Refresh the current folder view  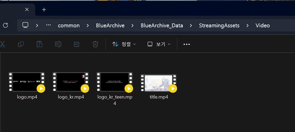click(x=6, y=25)
